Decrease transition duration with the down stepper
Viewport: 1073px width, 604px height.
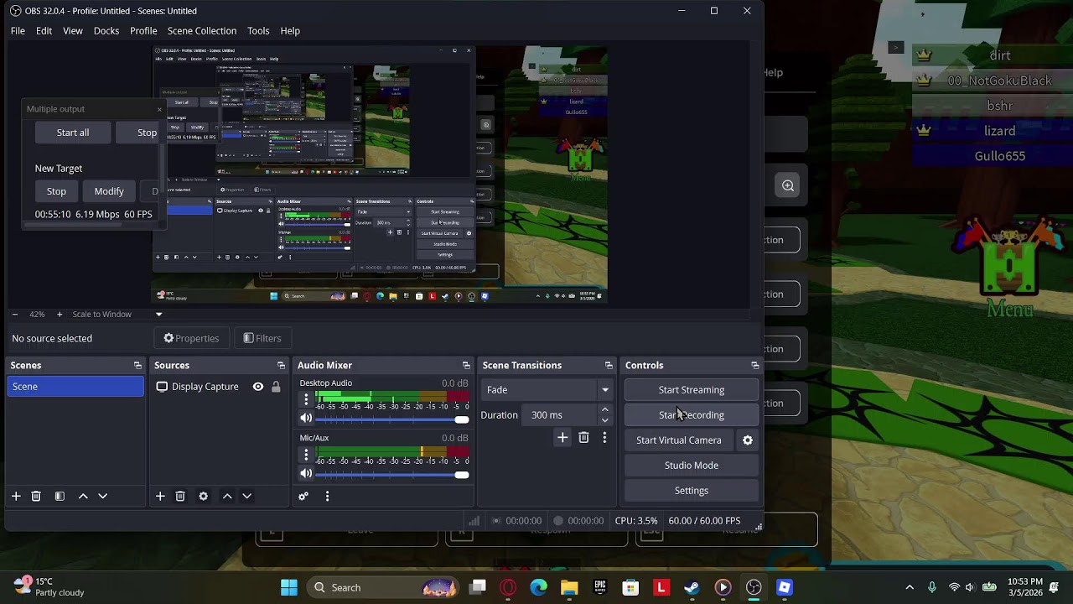[x=604, y=419]
